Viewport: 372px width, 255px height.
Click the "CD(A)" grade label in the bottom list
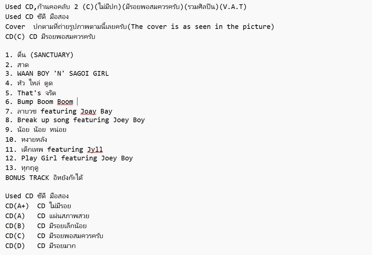click(15, 216)
